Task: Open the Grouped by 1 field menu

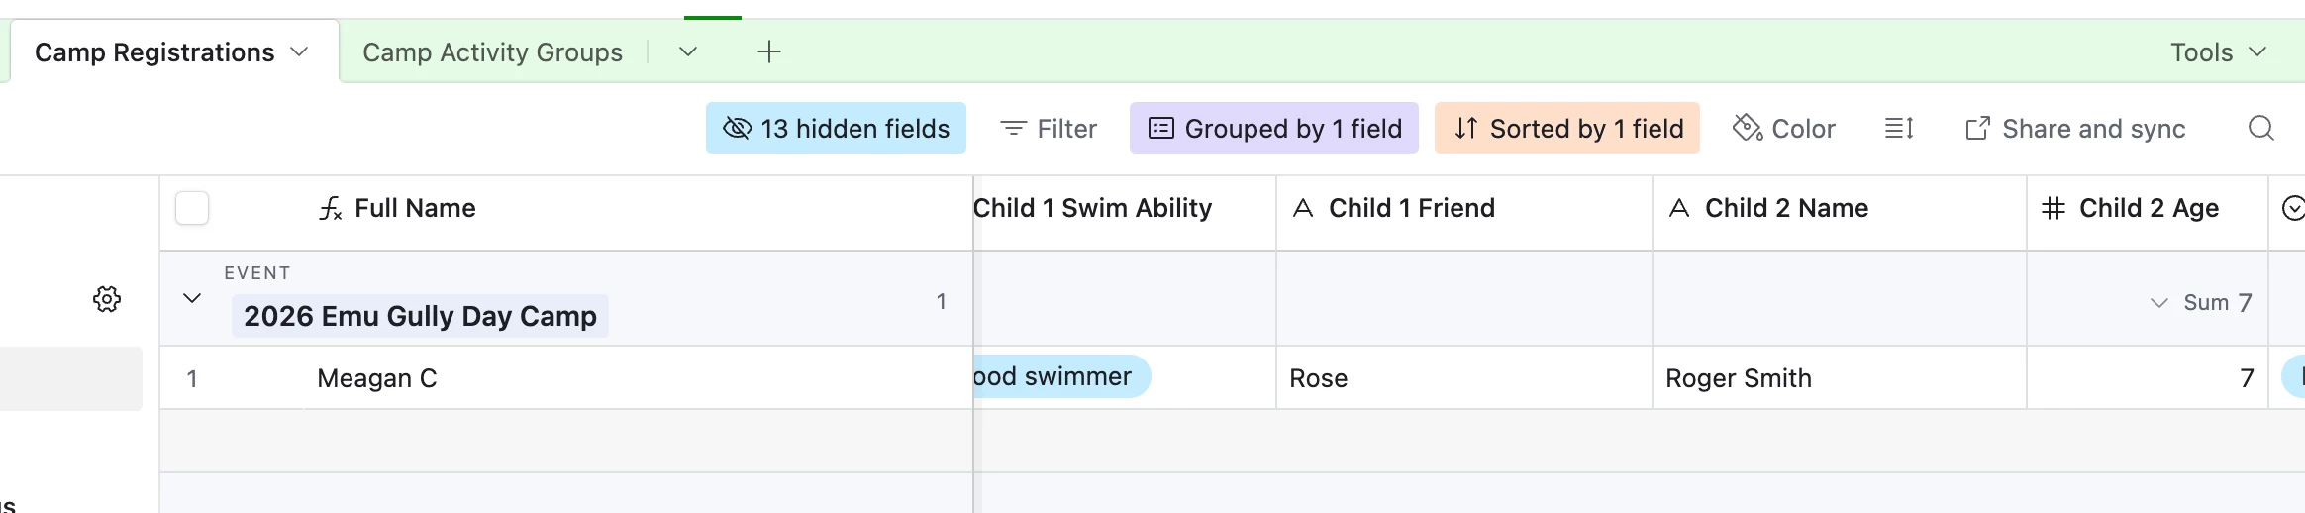Action: tap(1273, 129)
